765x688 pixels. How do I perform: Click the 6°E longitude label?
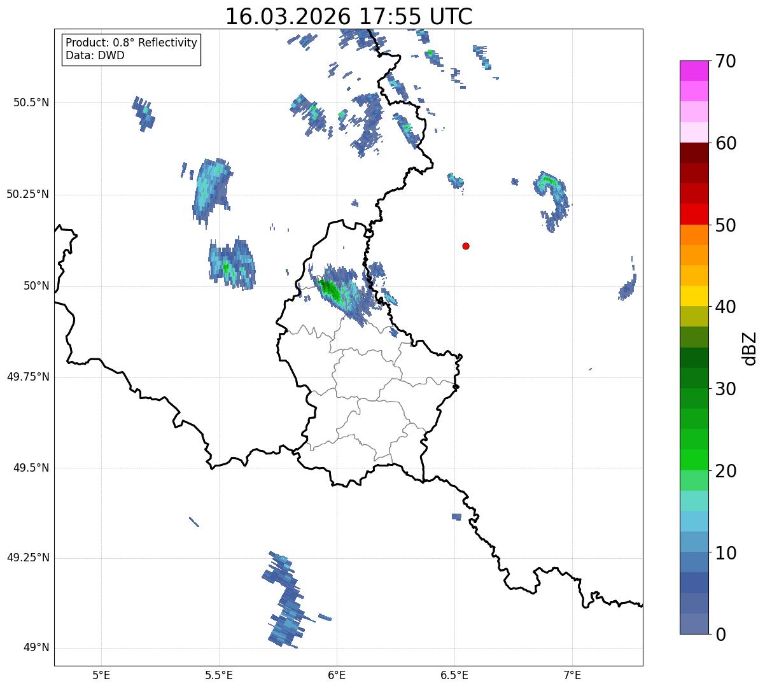click(x=337, y=675)
